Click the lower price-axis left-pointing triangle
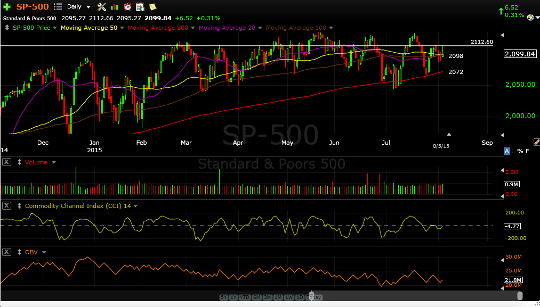Viewport: 540px width, 307px height. click(503, 135)
